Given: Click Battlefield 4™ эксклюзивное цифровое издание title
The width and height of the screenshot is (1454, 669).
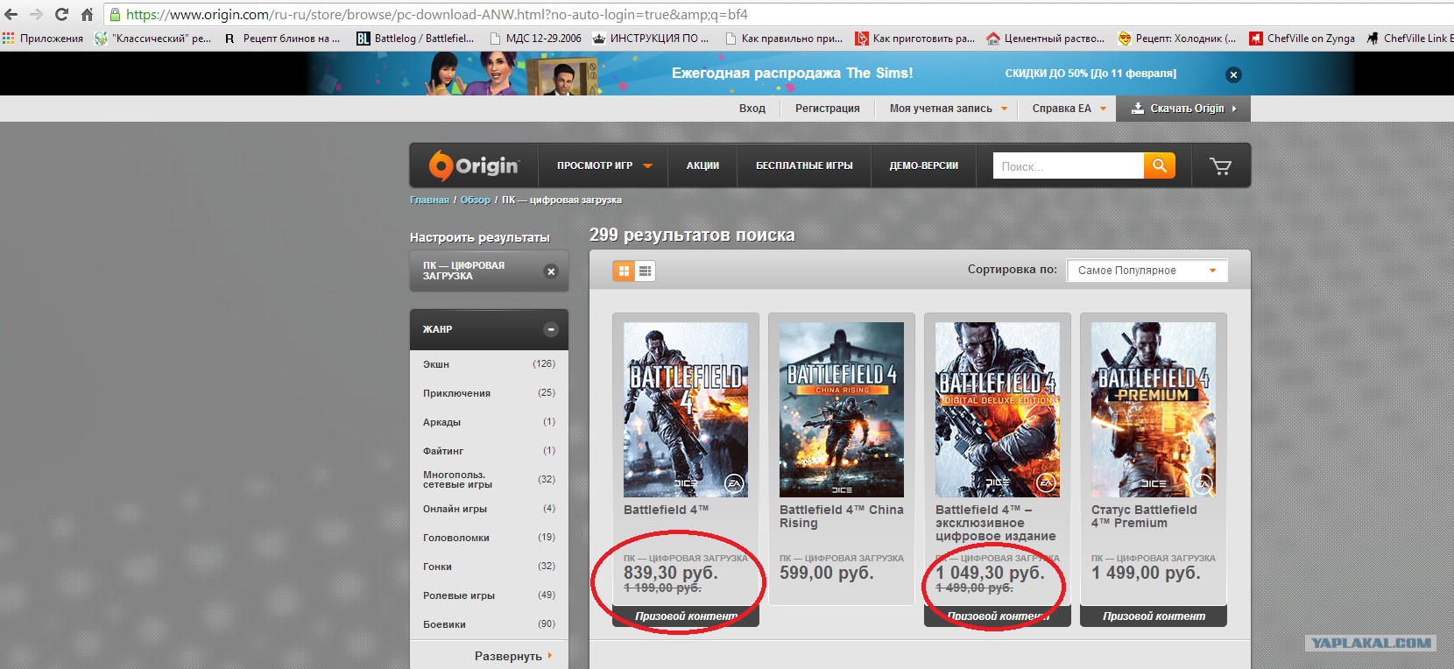Looking at the screenshot, I should 996,523.
